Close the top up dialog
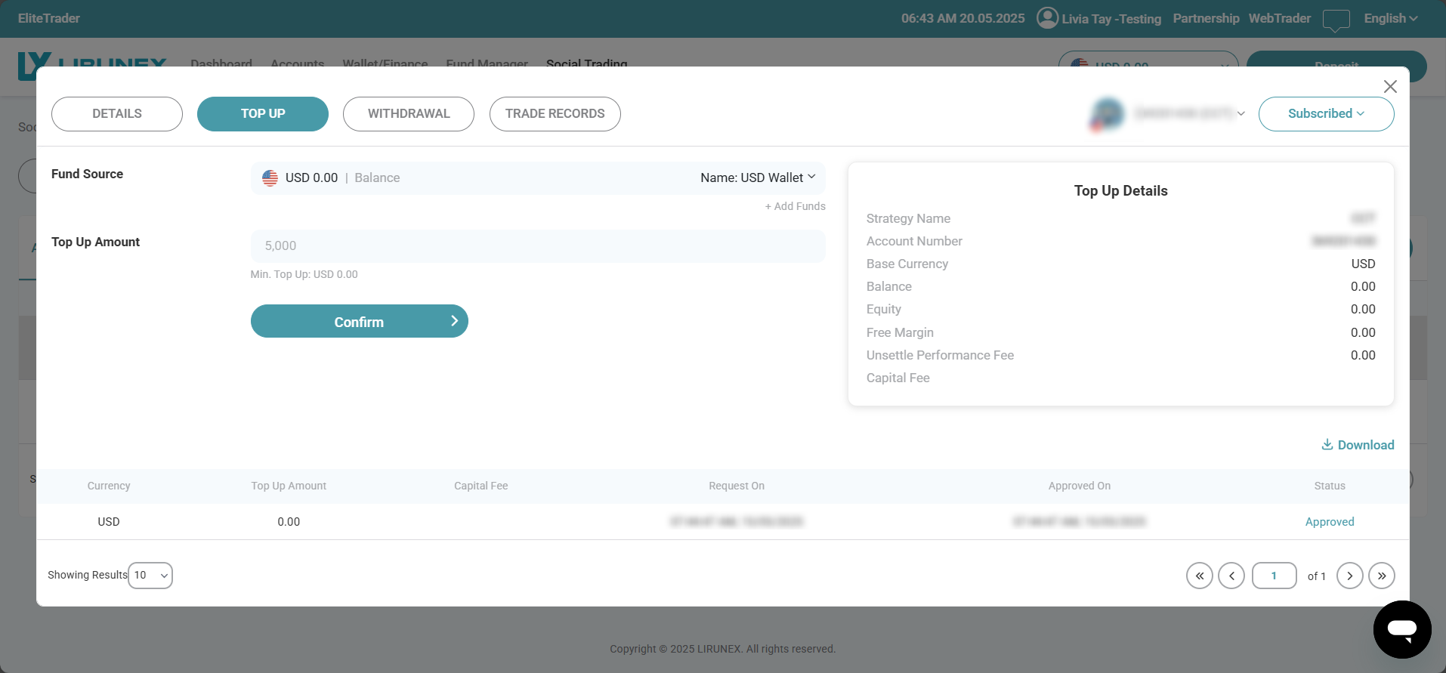The image size is (1446, 673). [x=1389, y=87]
